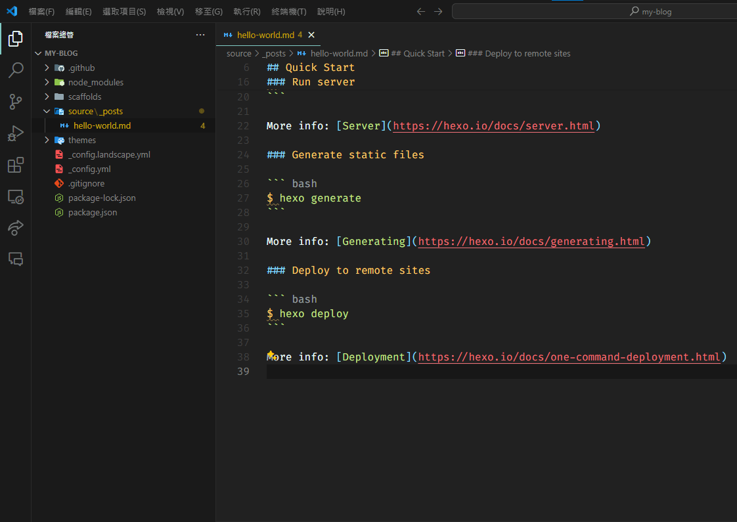
Task: Go back using the left arrow
Action: [420, 11]
